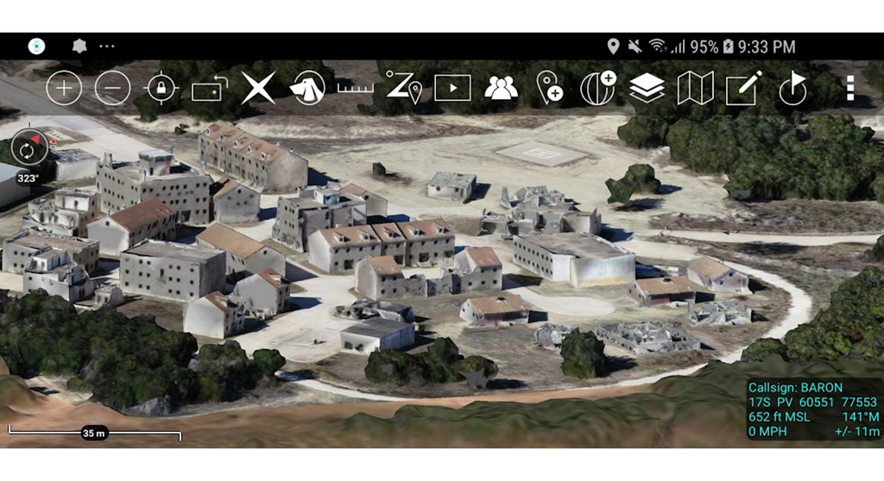The image size is (884, 481).
Task: Expand the overlay manager layers
Action: coord(647,88)
